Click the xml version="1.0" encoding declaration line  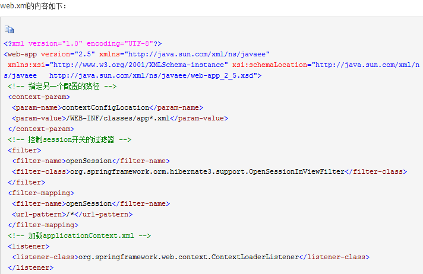[83, 44]
